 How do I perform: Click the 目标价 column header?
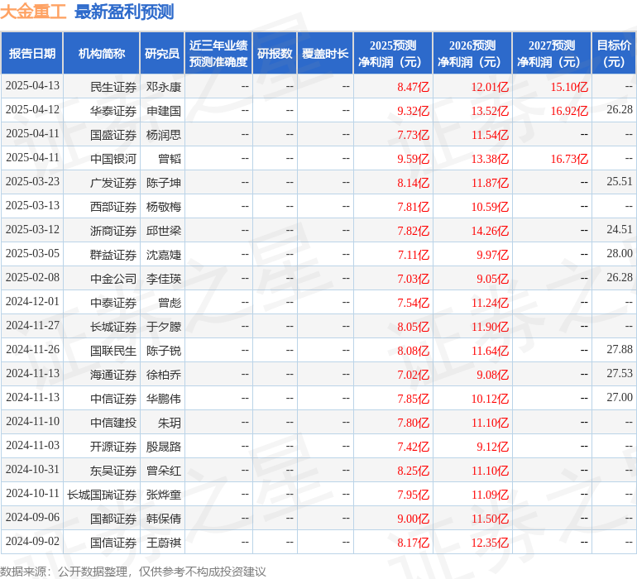click(x=614, y=54)
